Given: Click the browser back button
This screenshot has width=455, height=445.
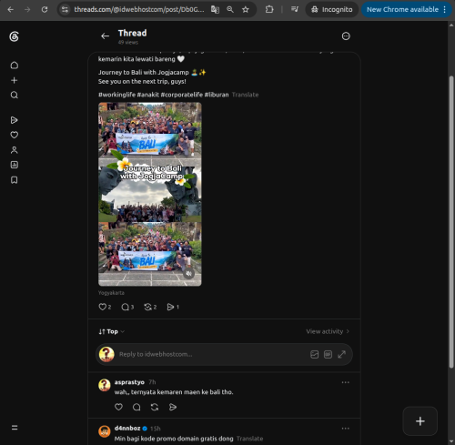Looking at the screenshot, I should point(11,10).
